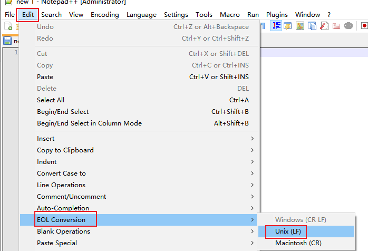Open the Search menu
Viewport: 368px width, 251px height.
pyautogui.click(x=51, y=15)
